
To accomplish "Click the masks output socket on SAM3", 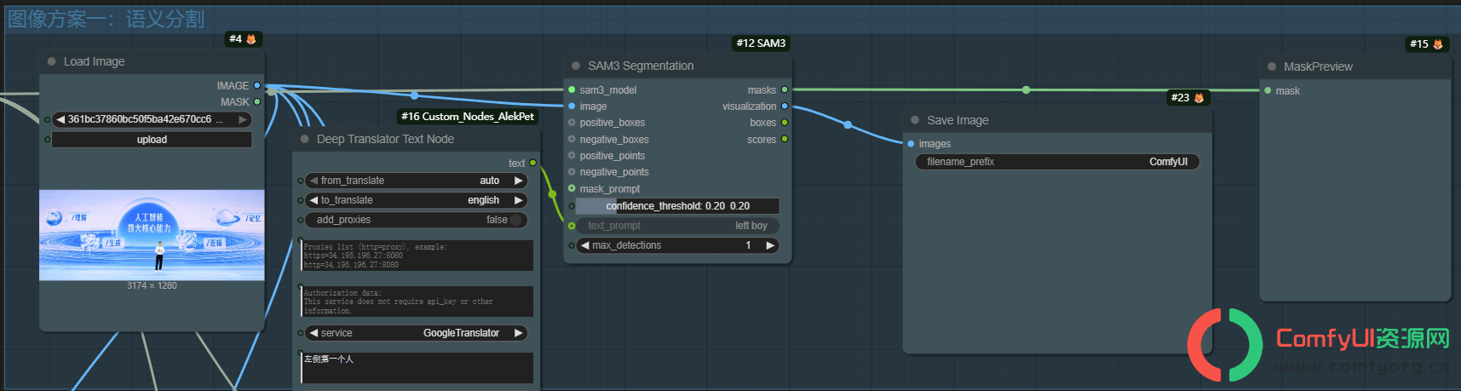I will point(785,89).
